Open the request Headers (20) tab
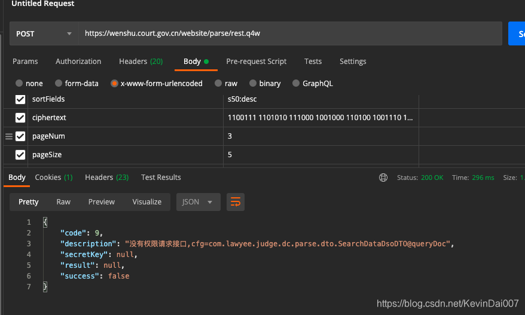Image resolution: width=525 pixels, height=315 pixels. click(141, 62)
